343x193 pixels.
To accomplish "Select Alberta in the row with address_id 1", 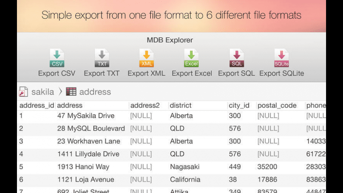I will click(x=181, y=116).
